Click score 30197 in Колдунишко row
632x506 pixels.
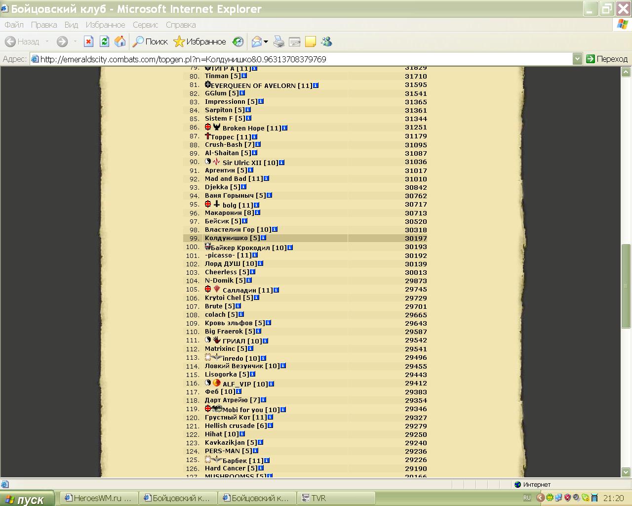(416, 238)
